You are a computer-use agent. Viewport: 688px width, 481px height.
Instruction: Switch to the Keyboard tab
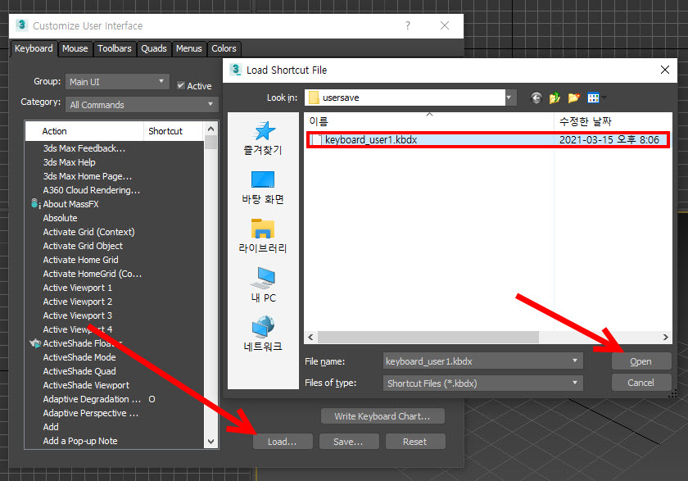click(x=34, y=48)
